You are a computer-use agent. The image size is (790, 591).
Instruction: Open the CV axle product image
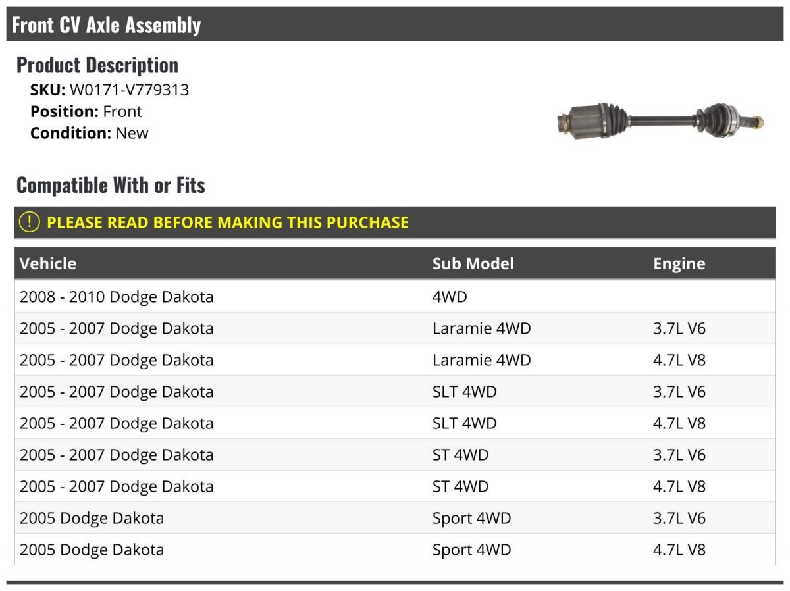pos(660,120)
